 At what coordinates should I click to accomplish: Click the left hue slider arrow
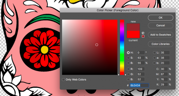[x=119, y=75]
